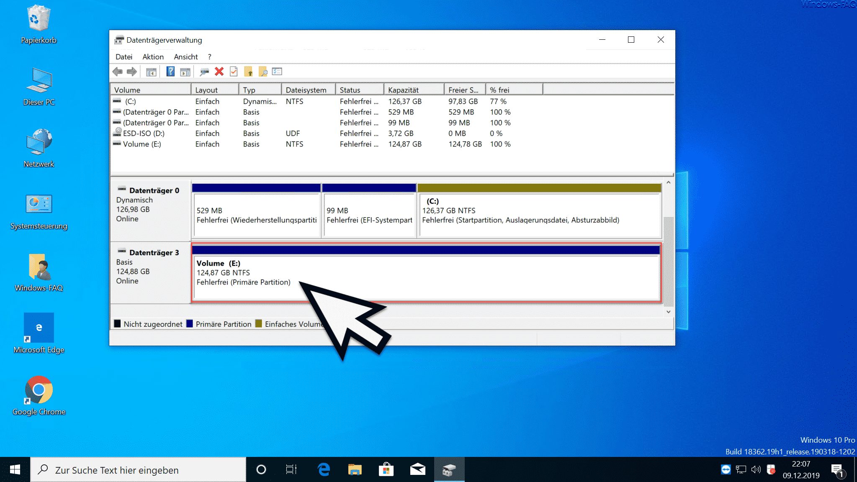This screenshot has height=482, width=857.
Task: Click the settings checklist toolbar icon
Action: coord(277,72)
